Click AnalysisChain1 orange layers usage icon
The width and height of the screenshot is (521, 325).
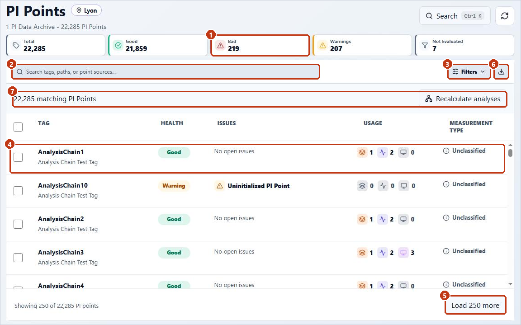tap(362, 152)
